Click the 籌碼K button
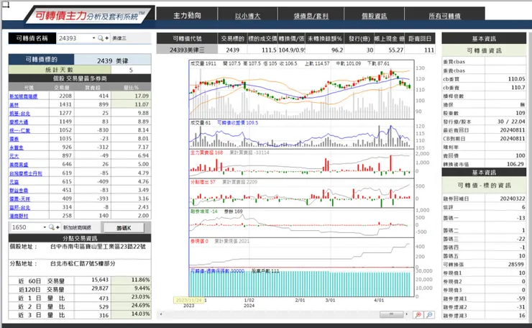This screenshot has height=328, width=532. tap(124, 228)
